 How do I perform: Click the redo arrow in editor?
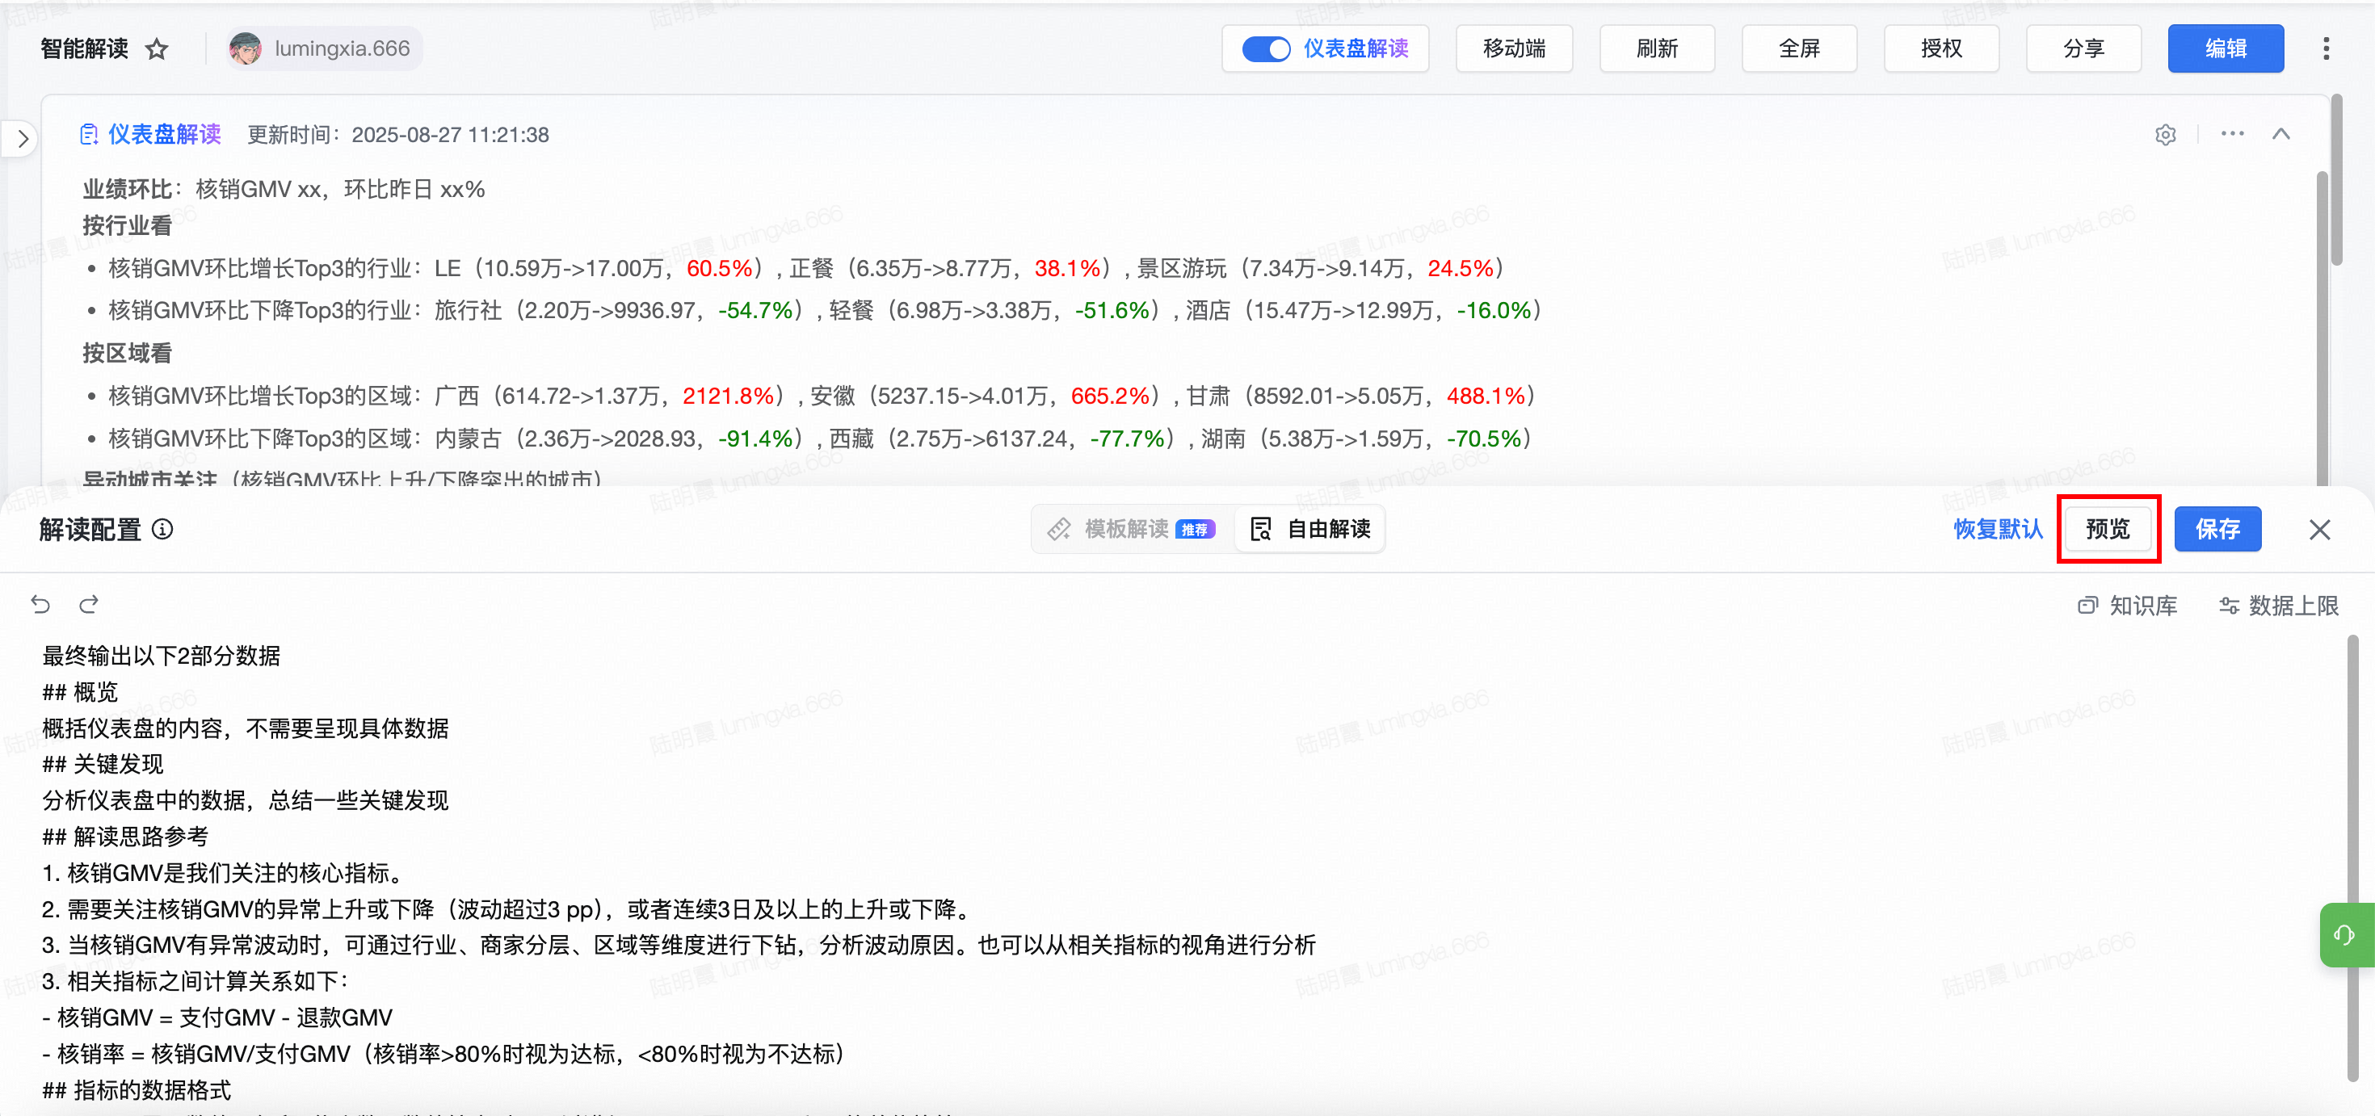coord(89,605)
